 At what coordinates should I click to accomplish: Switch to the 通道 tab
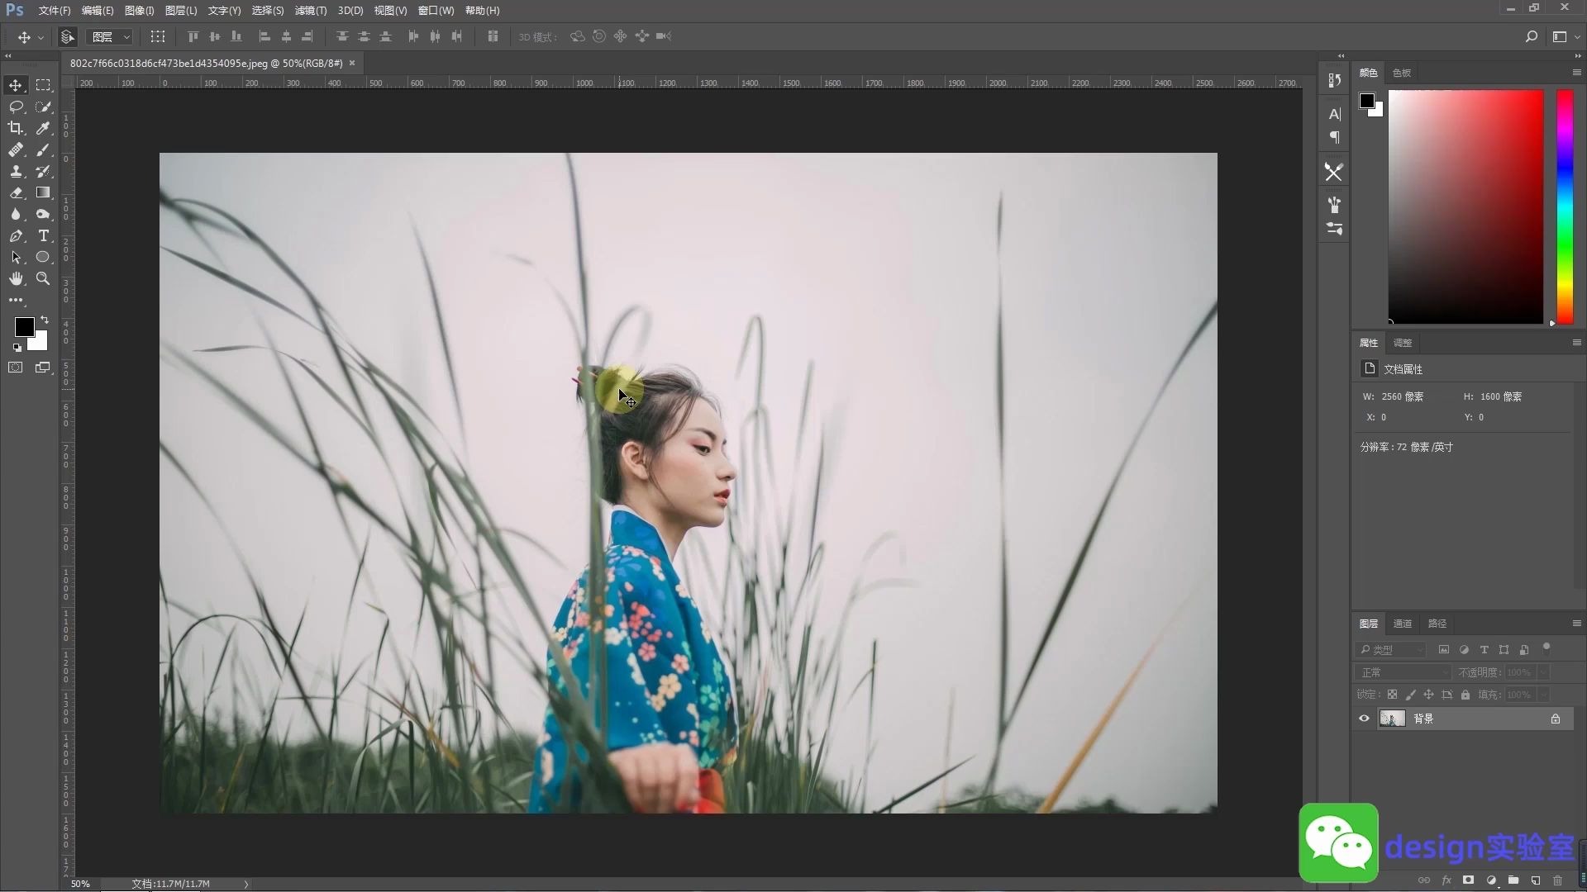pos(1402,624)
